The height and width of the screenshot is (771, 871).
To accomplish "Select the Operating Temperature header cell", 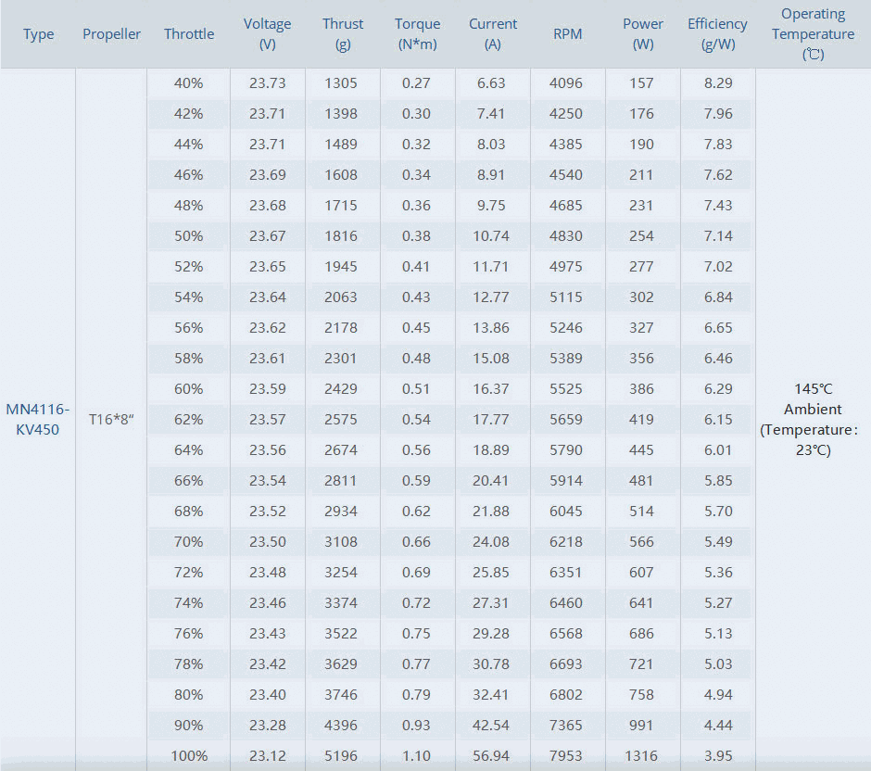I will [x=813, y=34].
